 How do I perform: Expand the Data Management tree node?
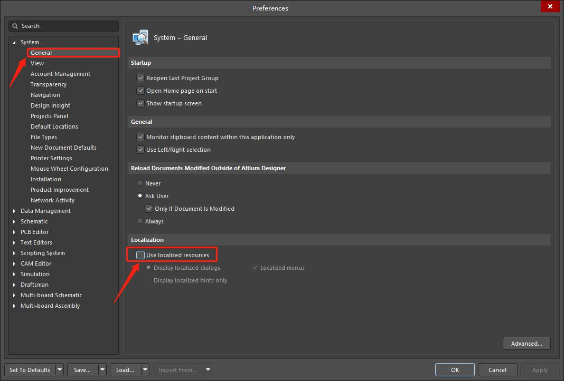tap(14, 211)
